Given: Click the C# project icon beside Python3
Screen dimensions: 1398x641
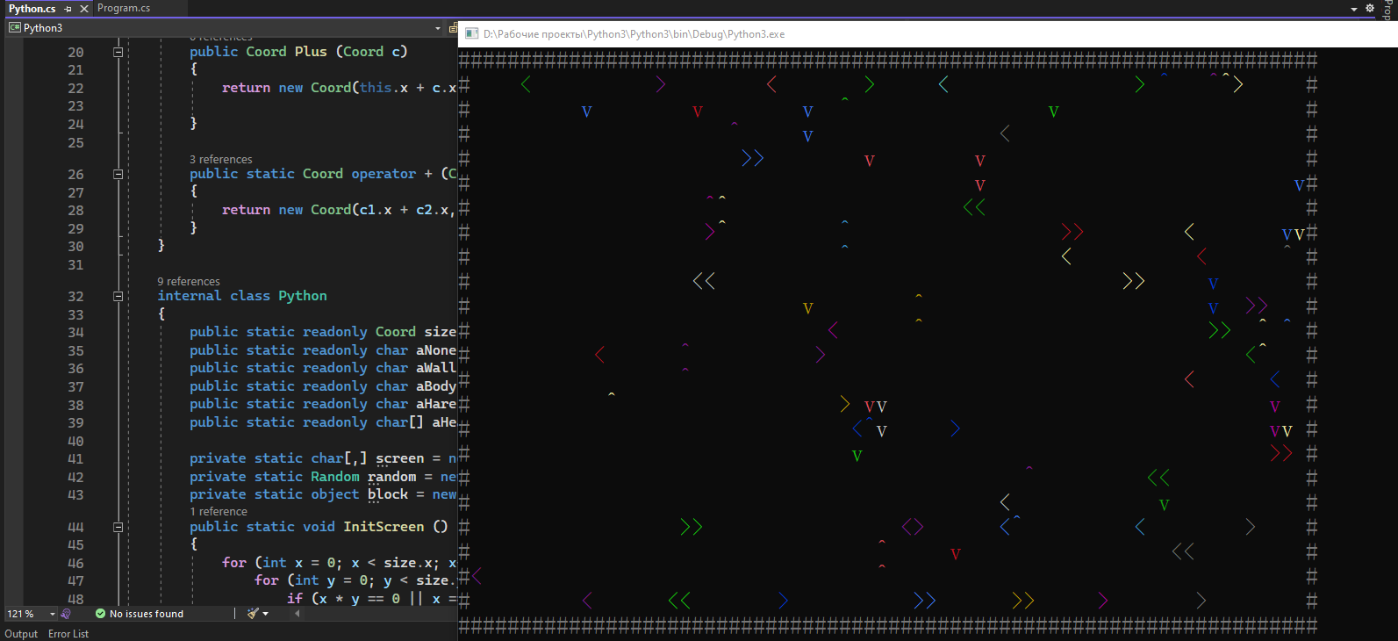Looking at the screenshot, I should (14, 28).
